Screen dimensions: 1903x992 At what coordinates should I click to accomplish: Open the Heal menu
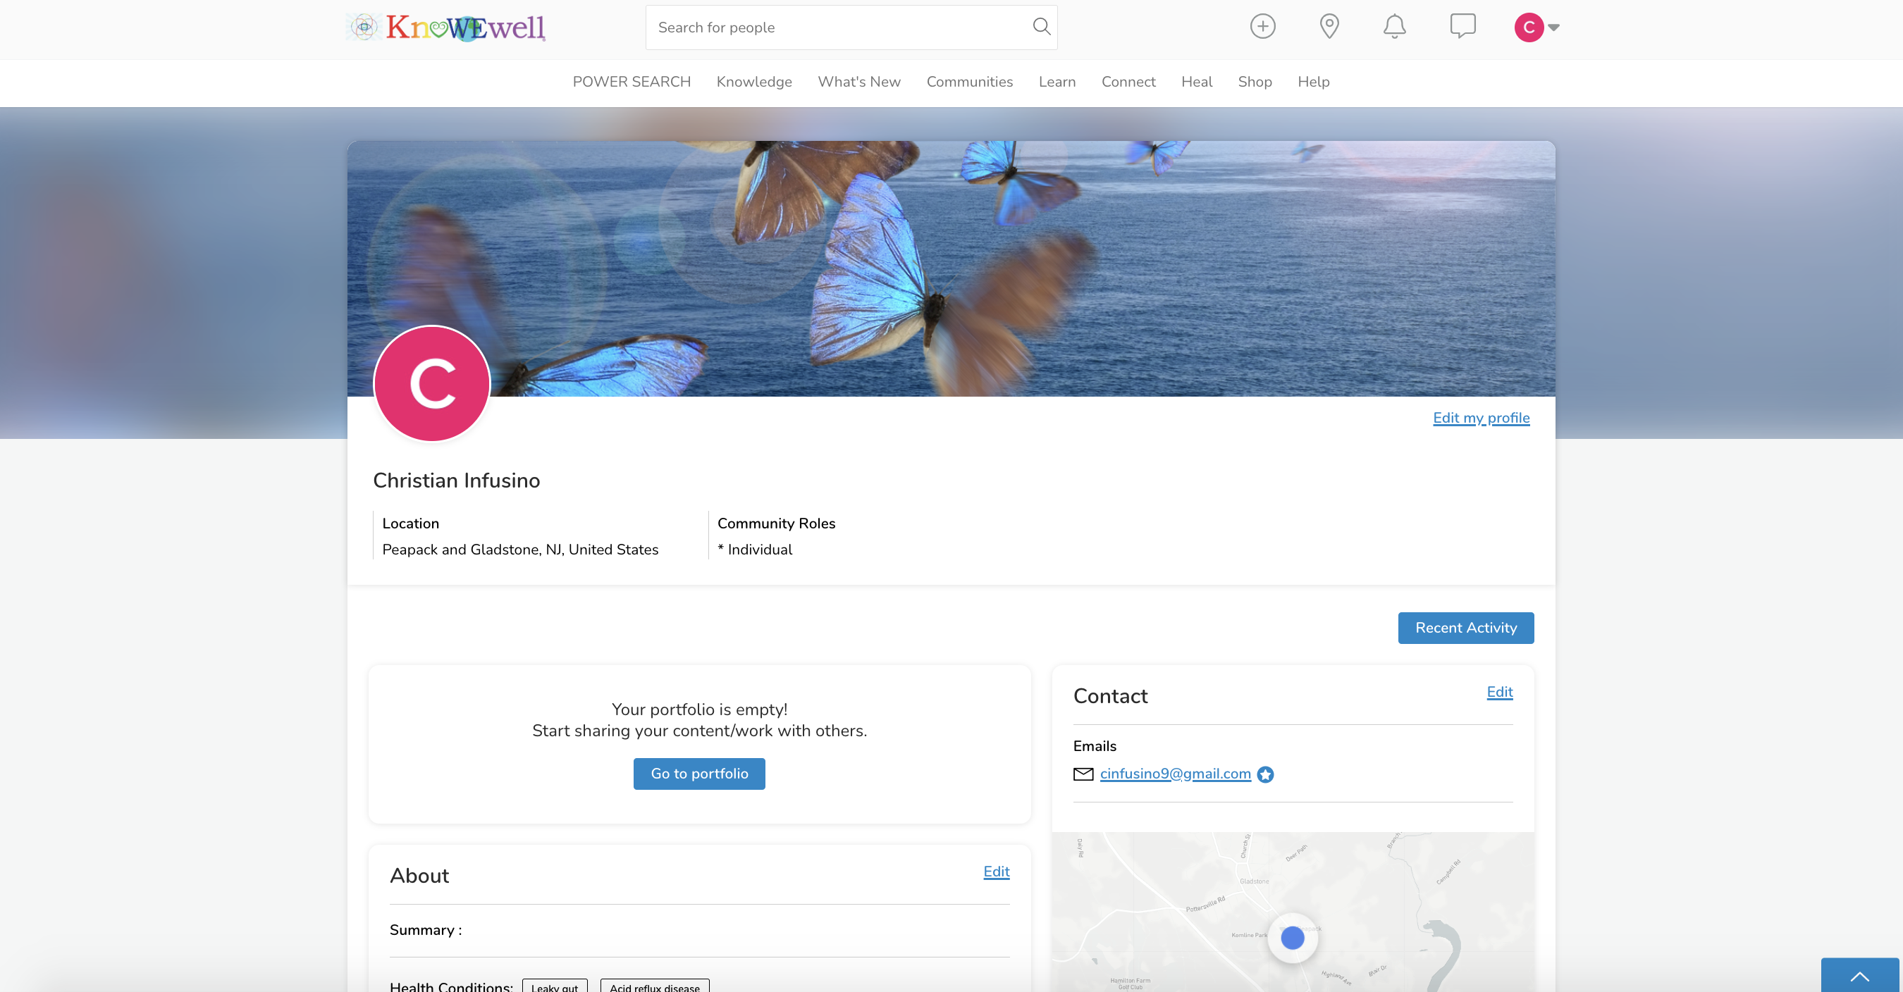pyautogui.click(x=1196, y=82)
